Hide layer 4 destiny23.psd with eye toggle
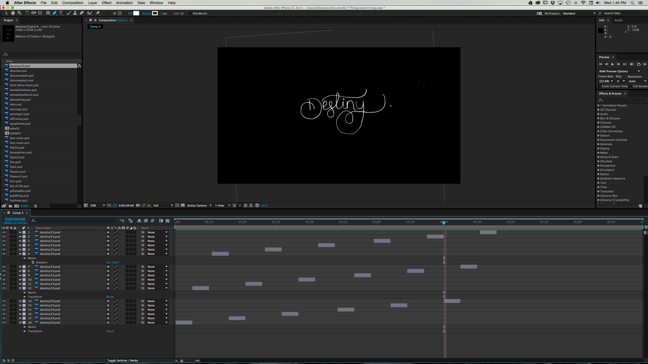The height and width of the screenshot is (364, 648). coord(4,245)
